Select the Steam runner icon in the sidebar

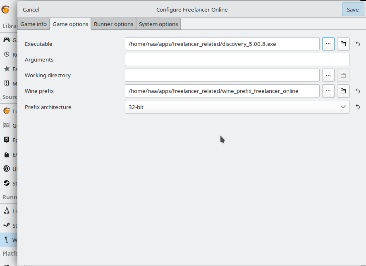click(7, 226)
